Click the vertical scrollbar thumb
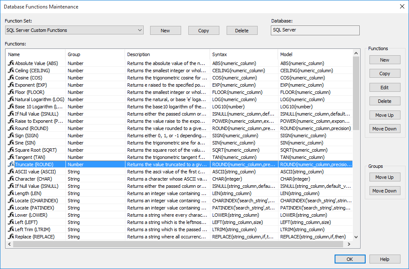 pyautogui.click(x=356, y=93)
